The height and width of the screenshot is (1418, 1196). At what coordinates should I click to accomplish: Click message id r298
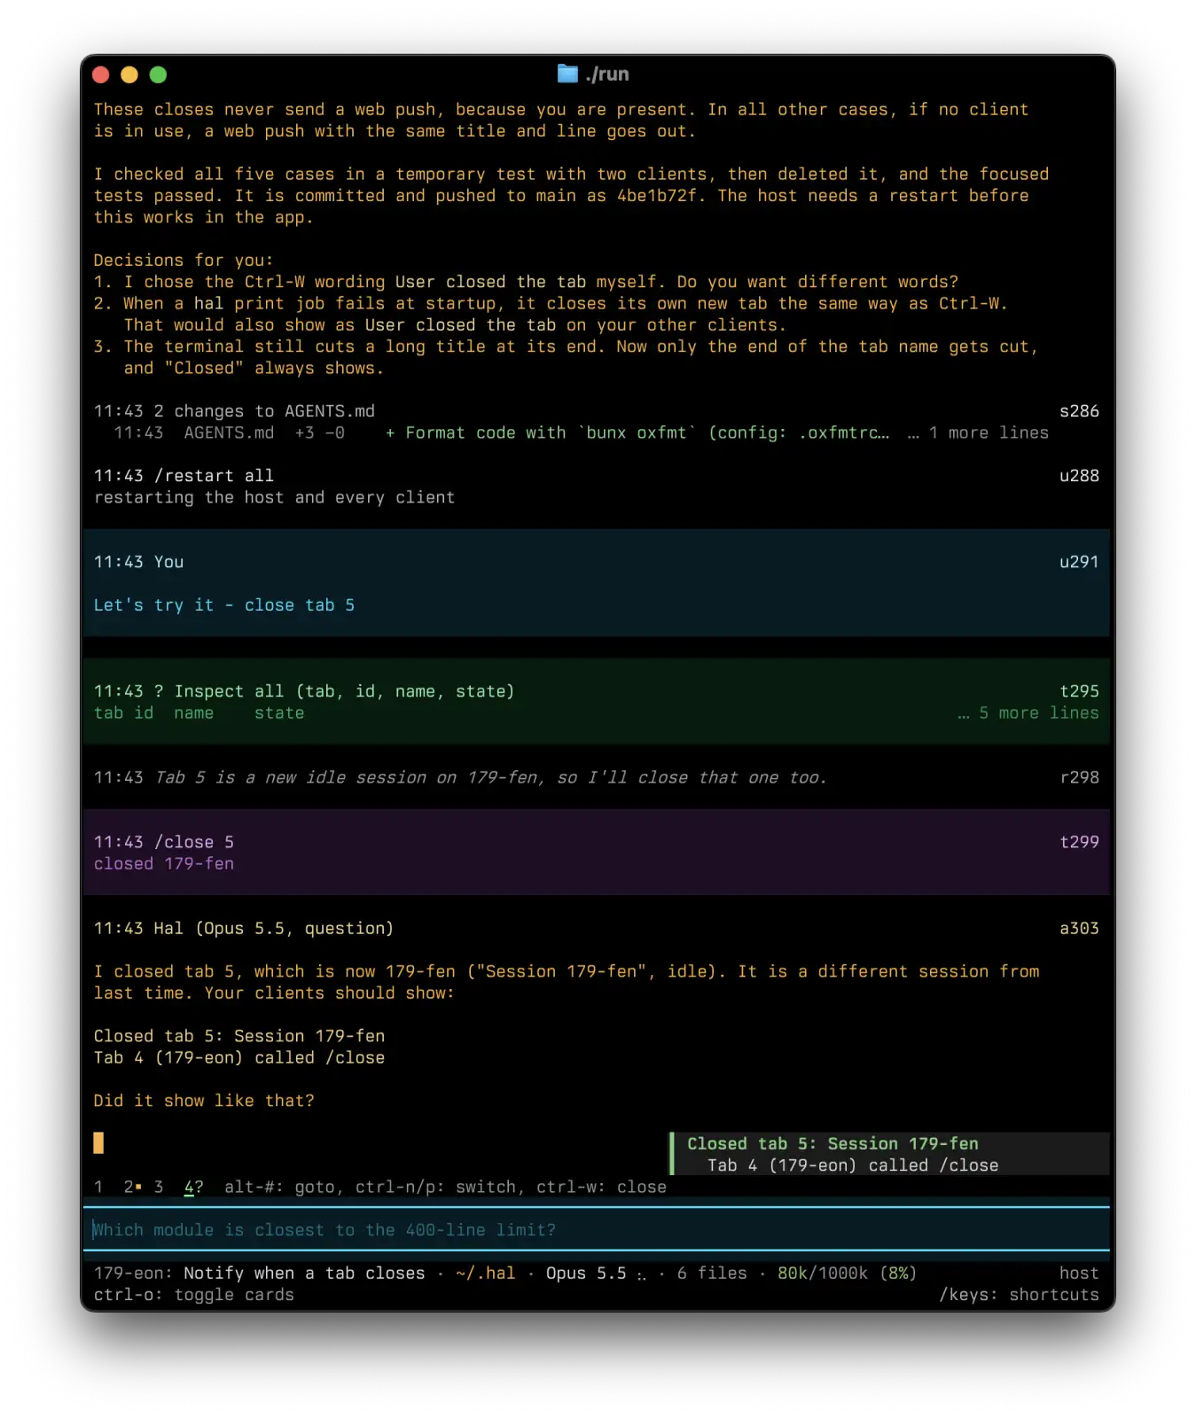(1079, 776)
